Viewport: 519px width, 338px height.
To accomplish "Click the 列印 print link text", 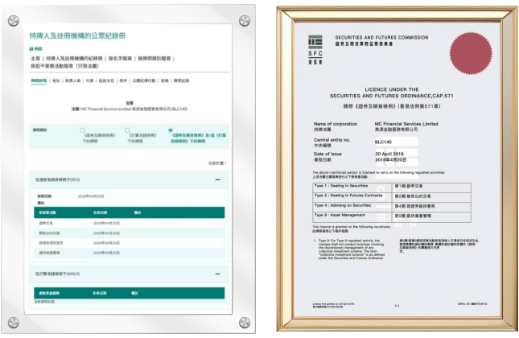I will tap(38, 49).
